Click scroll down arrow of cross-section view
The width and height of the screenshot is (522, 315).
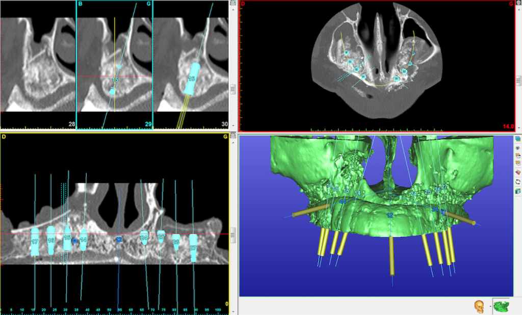coord(232,125)
